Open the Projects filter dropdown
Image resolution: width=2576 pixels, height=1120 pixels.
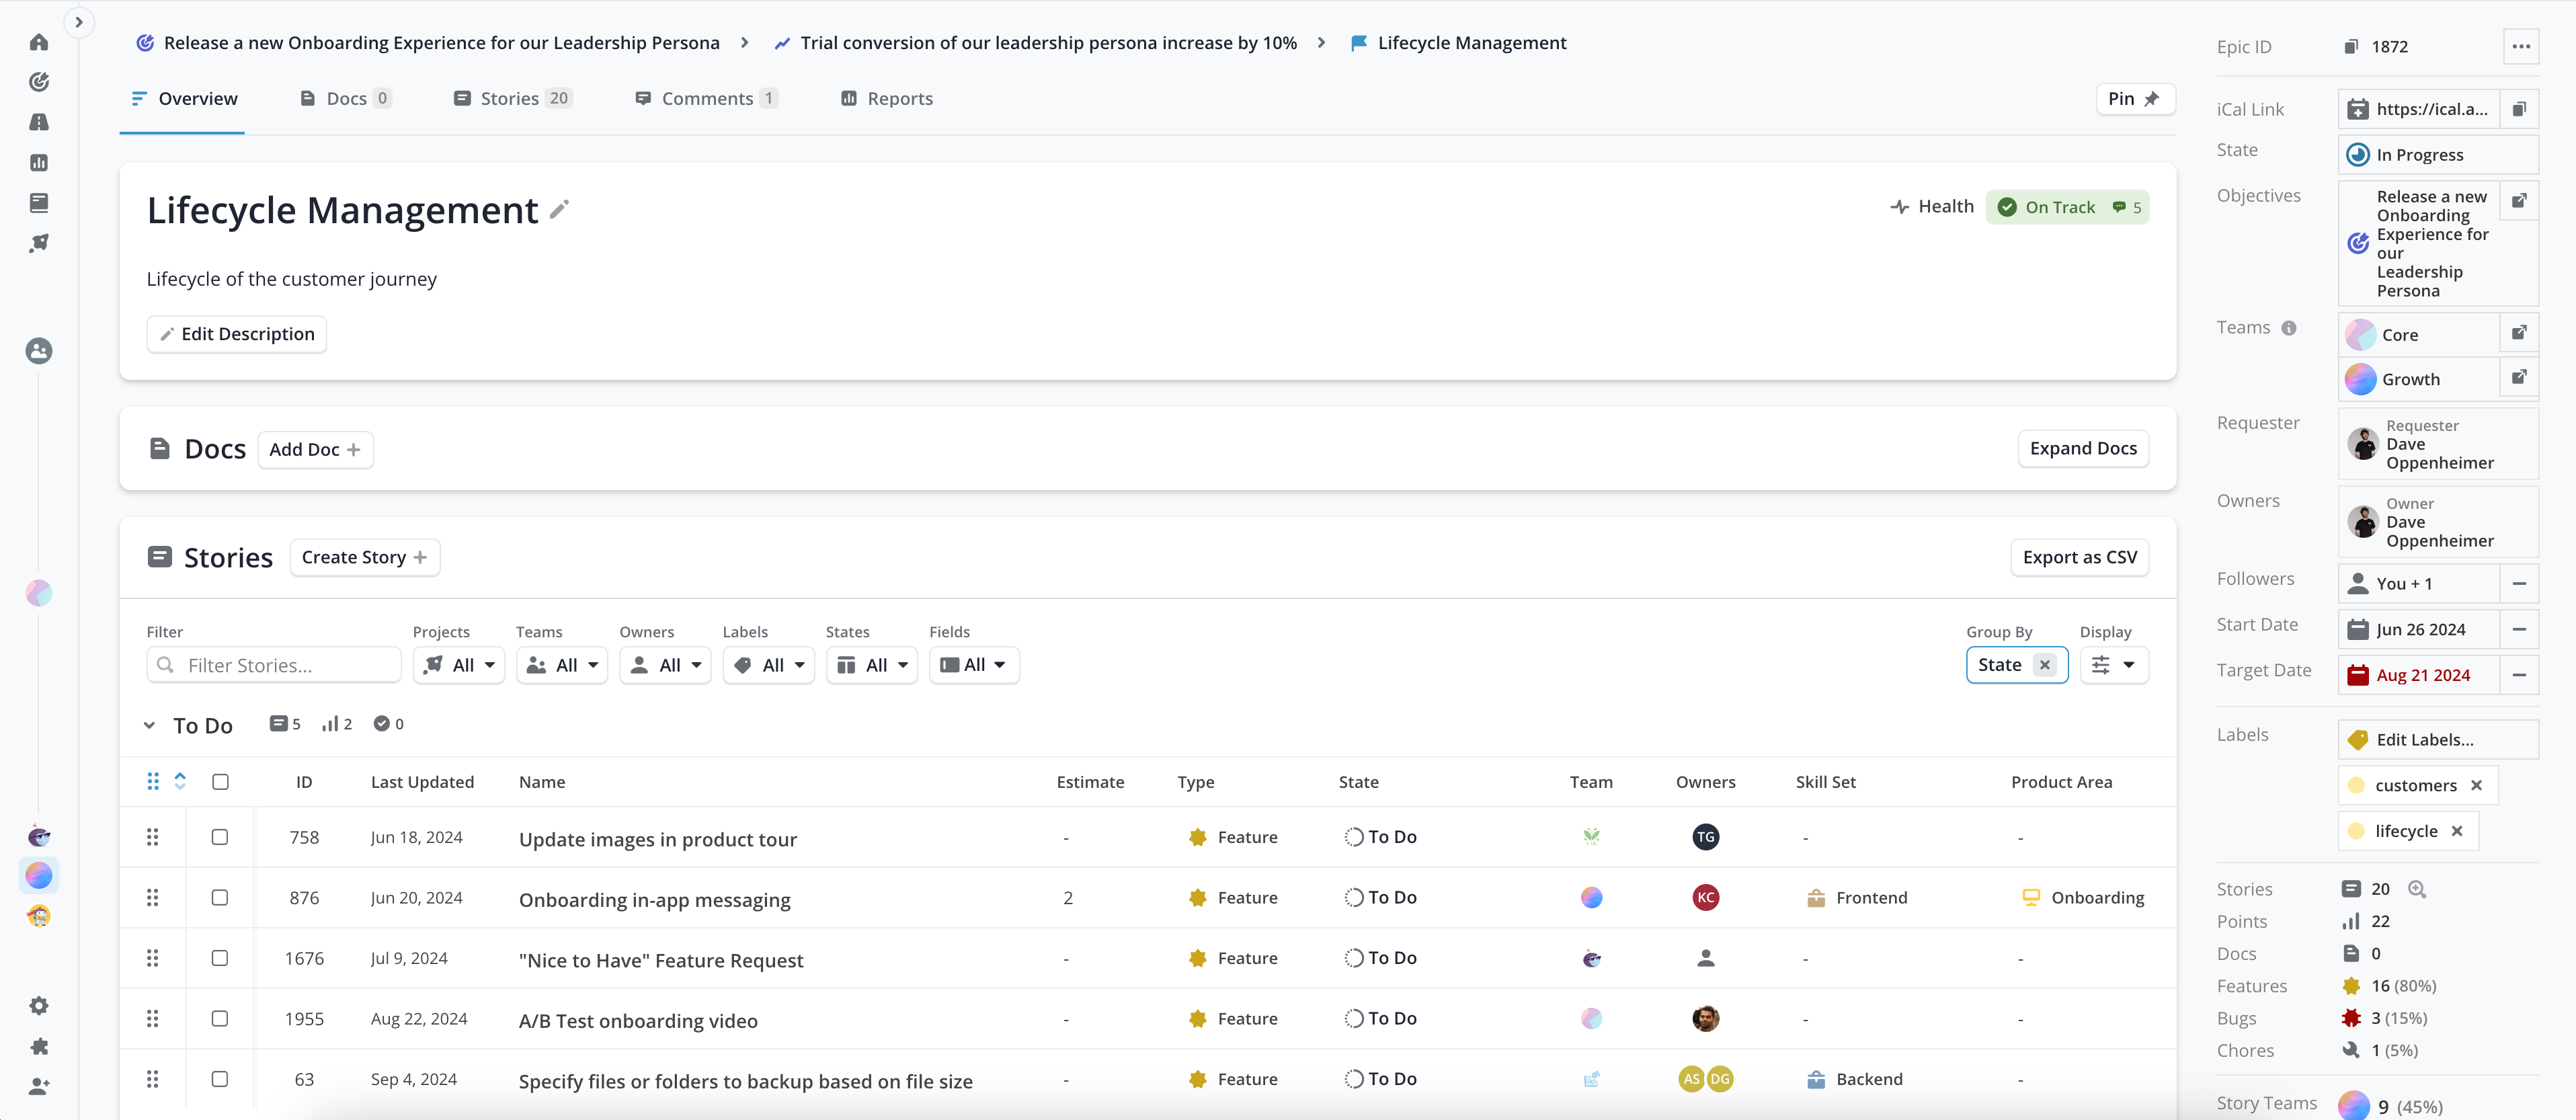pyautogui.click(x=459, y=665)
